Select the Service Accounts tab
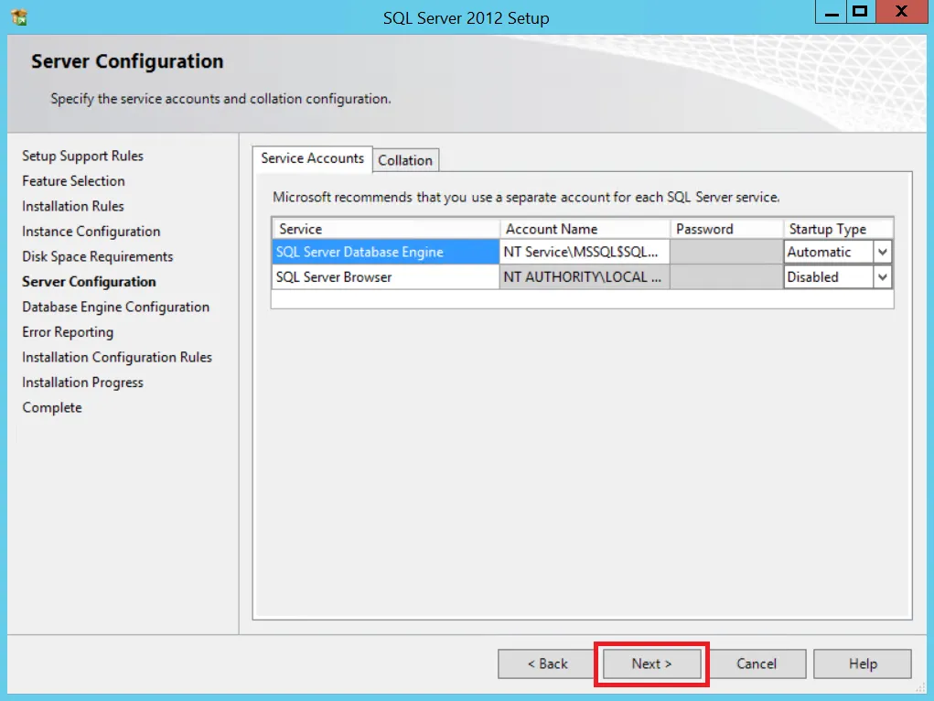The height and width of the screenshot is (701, 934). click(312, 158)
